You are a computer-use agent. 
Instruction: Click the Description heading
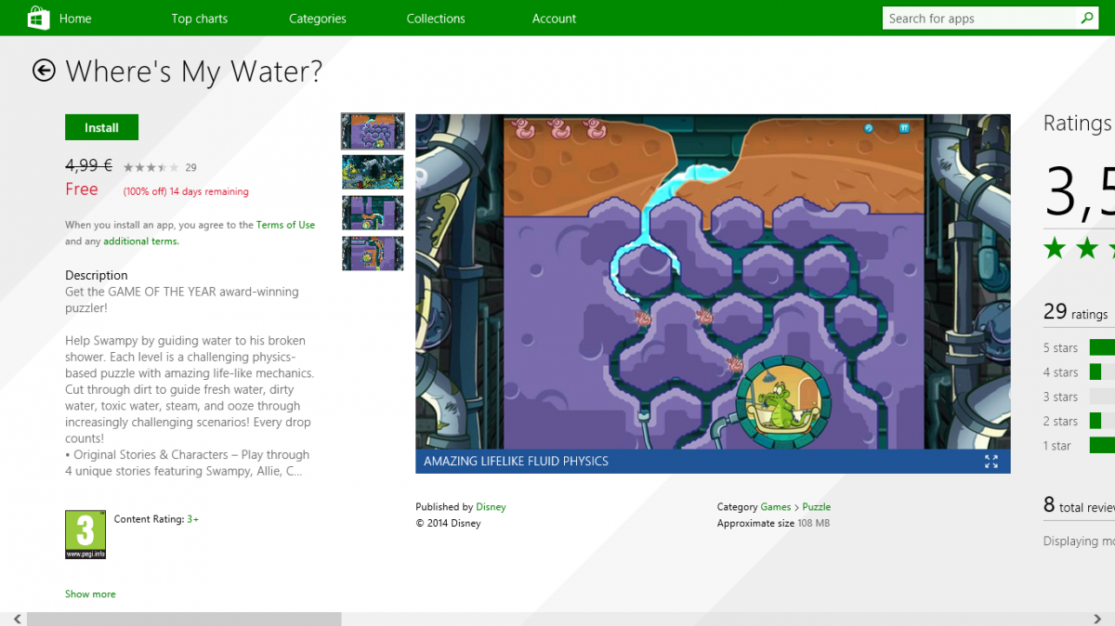click(97, 275)
